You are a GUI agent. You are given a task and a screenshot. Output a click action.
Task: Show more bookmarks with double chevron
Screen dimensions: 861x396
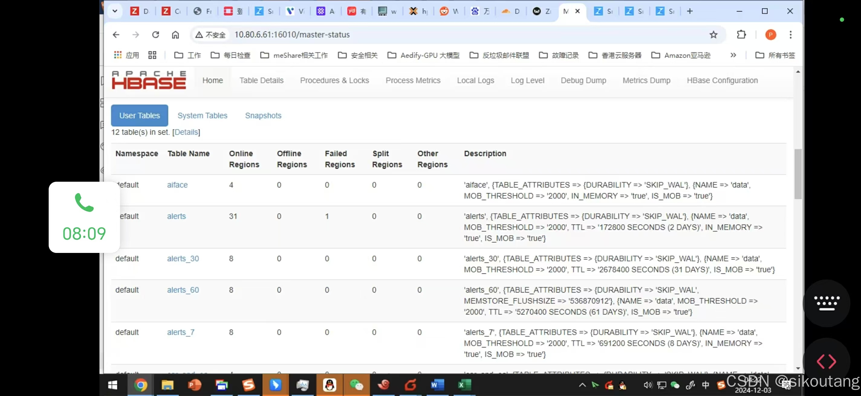(x=733, y=55)
